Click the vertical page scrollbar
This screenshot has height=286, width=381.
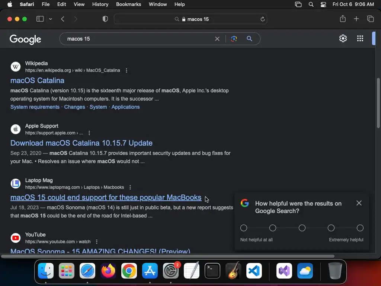378,103
